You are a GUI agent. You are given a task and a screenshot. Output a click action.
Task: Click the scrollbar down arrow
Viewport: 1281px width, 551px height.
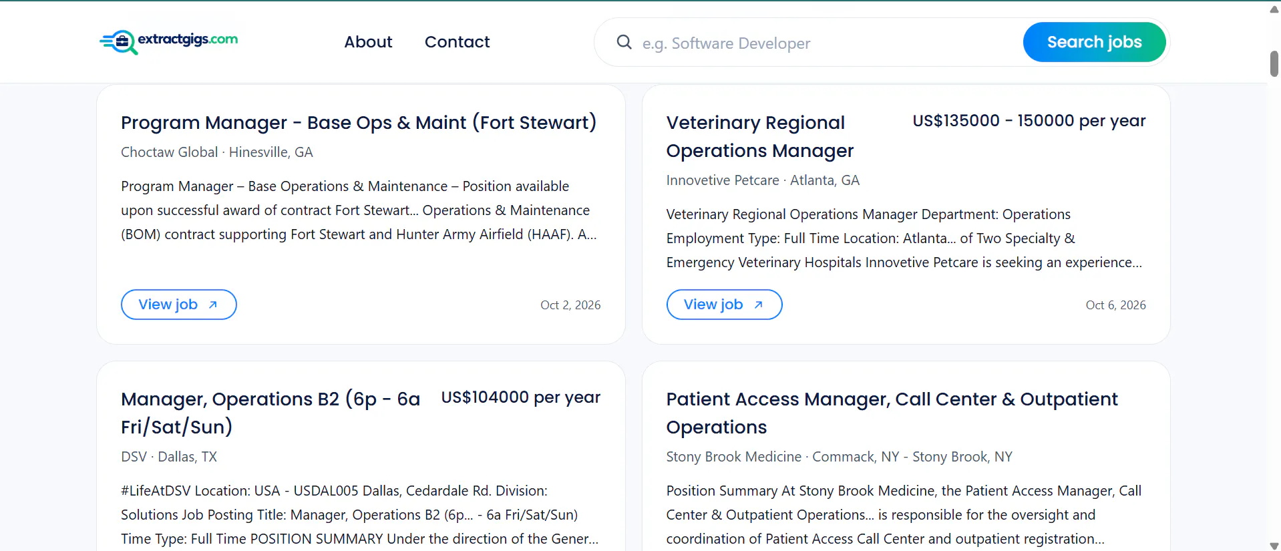tap(1274, 545)
